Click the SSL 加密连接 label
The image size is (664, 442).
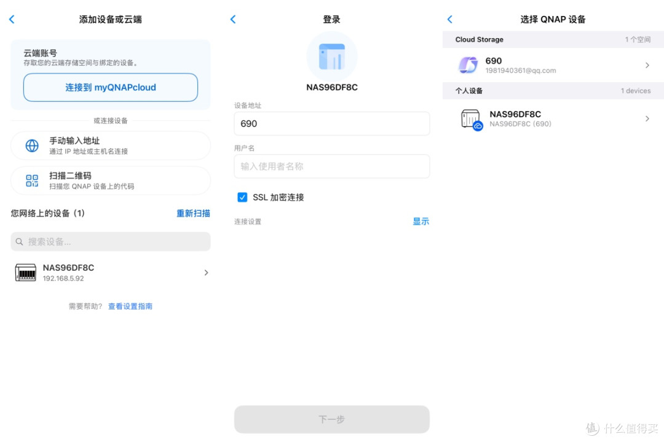tap(279, 197)
